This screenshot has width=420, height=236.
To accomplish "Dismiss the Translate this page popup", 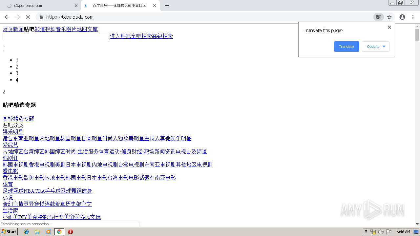I will [389, 27].
